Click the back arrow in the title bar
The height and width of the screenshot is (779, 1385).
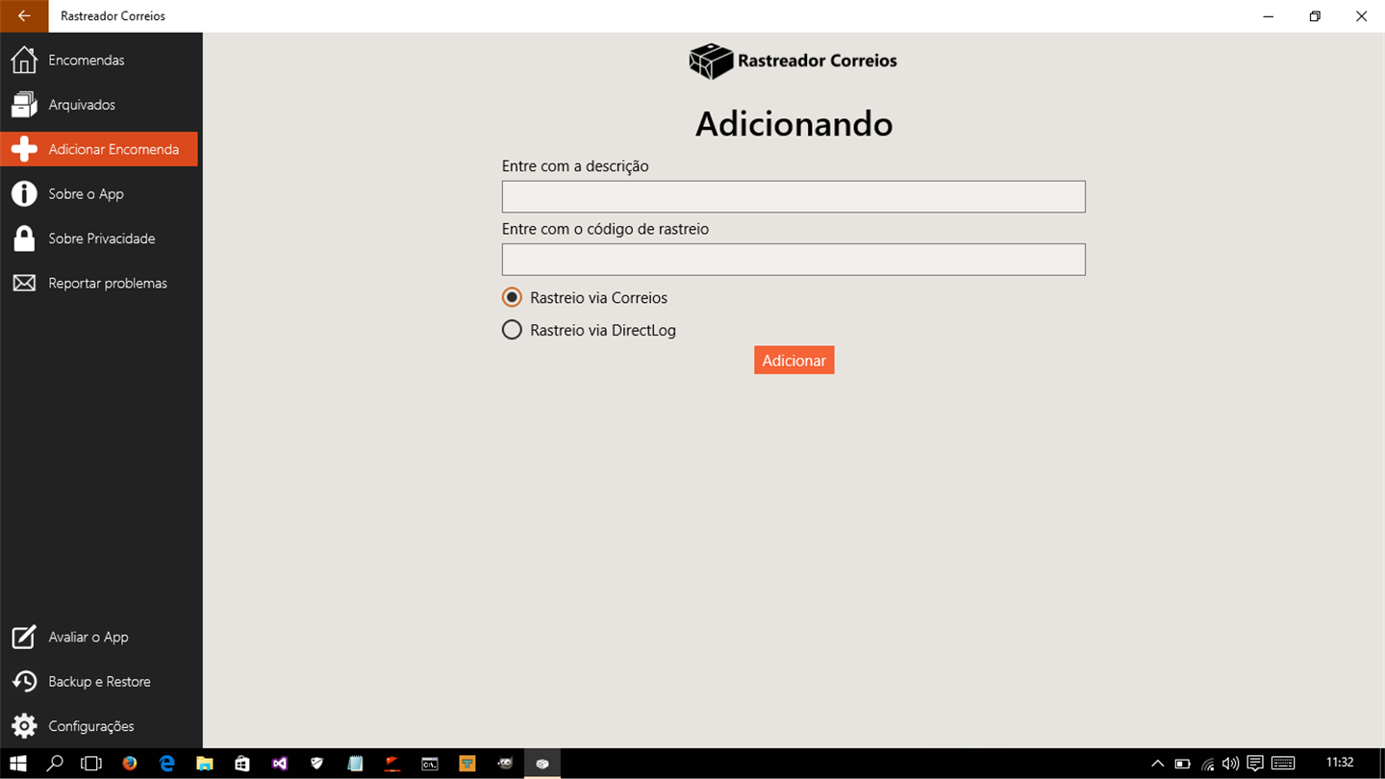(x=24, y=16)
